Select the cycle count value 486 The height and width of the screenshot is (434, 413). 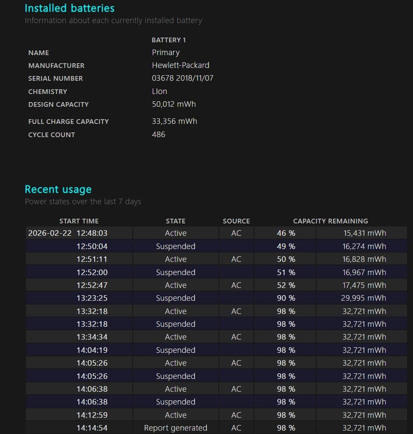coord(159,135)
